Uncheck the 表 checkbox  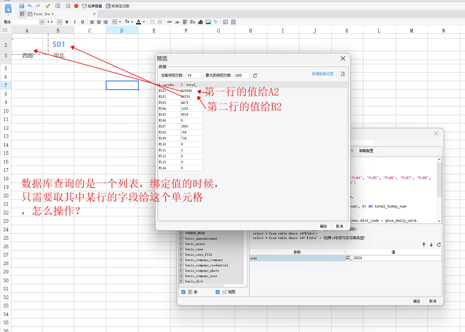(183, 292)
